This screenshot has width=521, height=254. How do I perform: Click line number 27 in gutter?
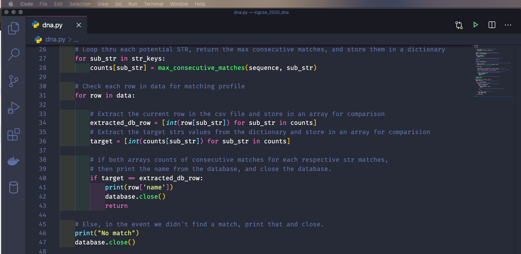point(42,59)
